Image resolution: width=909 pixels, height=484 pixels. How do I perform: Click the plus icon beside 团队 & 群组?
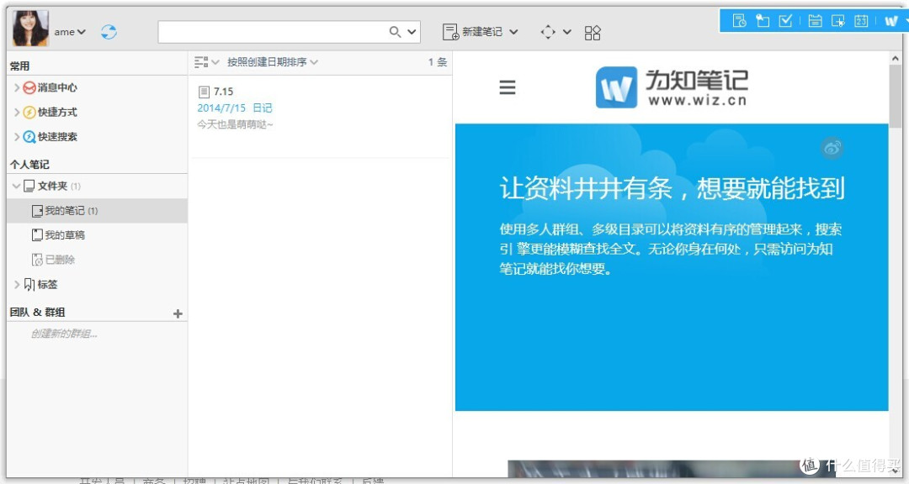click(x=178, y=313)
